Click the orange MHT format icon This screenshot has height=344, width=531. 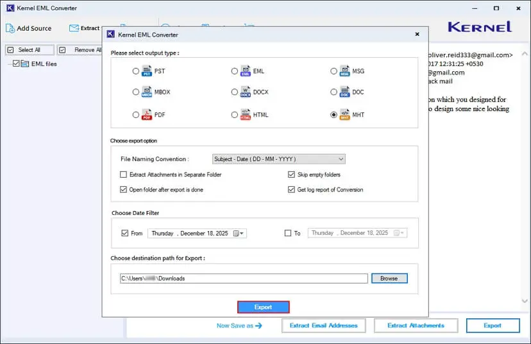coord(344,114)
